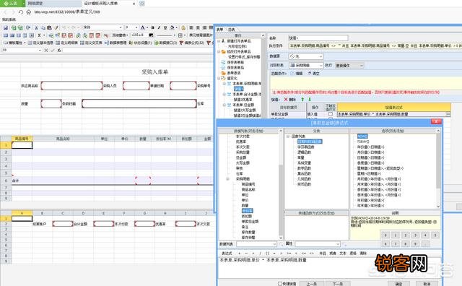Toggle the checkbox in the 单款总金额 row
The width and height of the screenshot is (462, 286).
click(331, 114)
